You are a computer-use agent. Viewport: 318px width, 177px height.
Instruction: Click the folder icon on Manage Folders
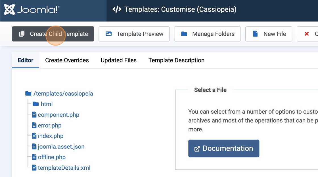pos(184,34)
